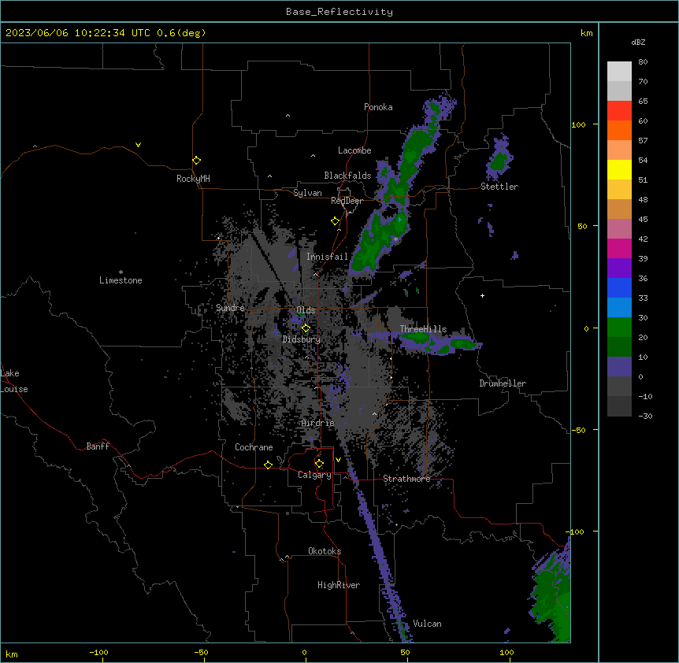Click the RedDeer label
Viewport: 679px width, 663px height.
pyautogui.click(x=347, y=201)
